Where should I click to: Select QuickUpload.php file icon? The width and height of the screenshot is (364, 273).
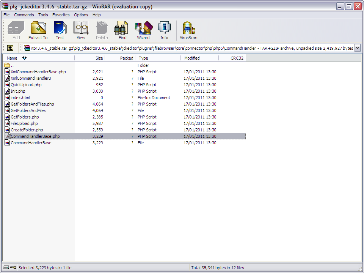pyautogui.click(x=7, y=85)
